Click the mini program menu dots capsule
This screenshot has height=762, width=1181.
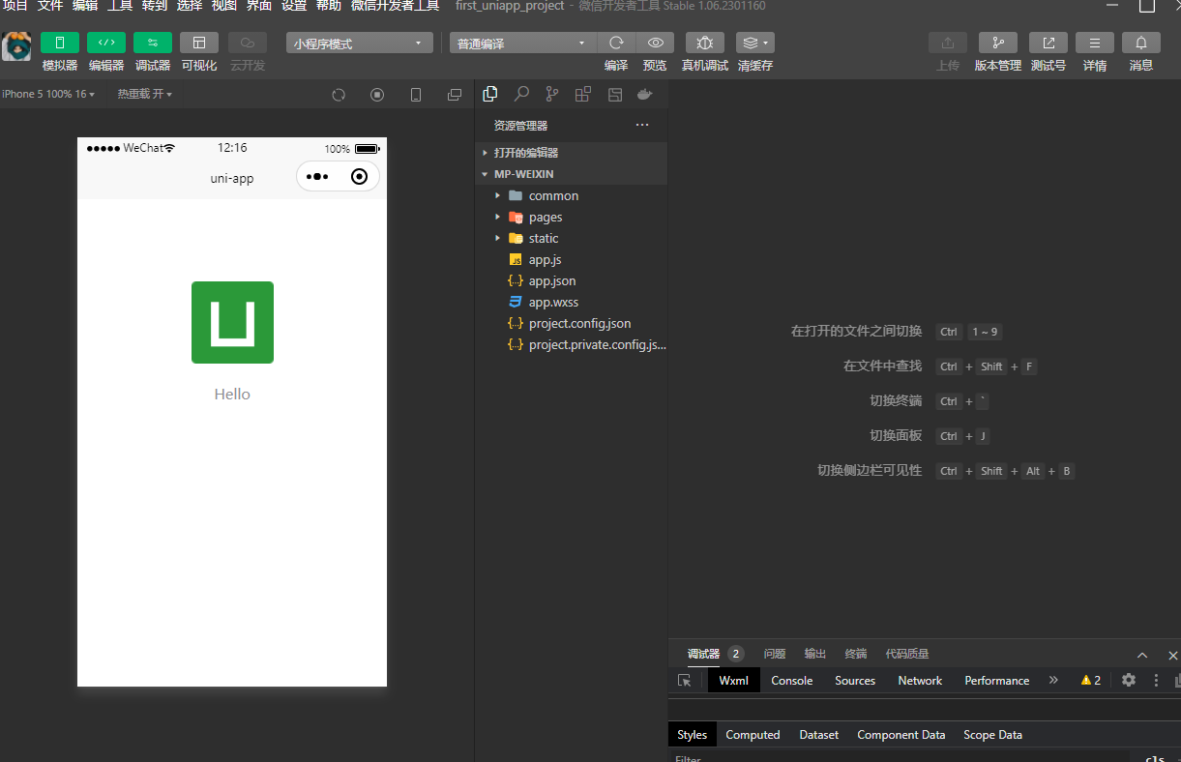(x=317, y=177)
